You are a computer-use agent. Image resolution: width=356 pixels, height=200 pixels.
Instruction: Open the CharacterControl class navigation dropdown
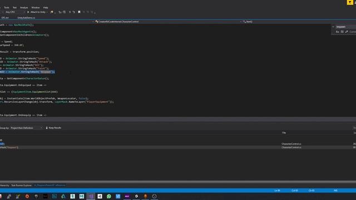(168, 22)
